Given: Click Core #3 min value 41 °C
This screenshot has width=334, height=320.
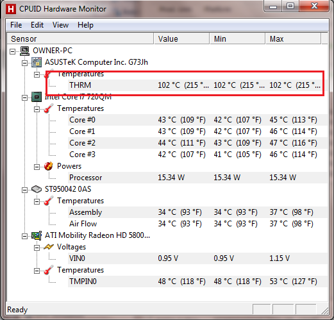Looking at the screenshot, I should click(x=237, y=155).
